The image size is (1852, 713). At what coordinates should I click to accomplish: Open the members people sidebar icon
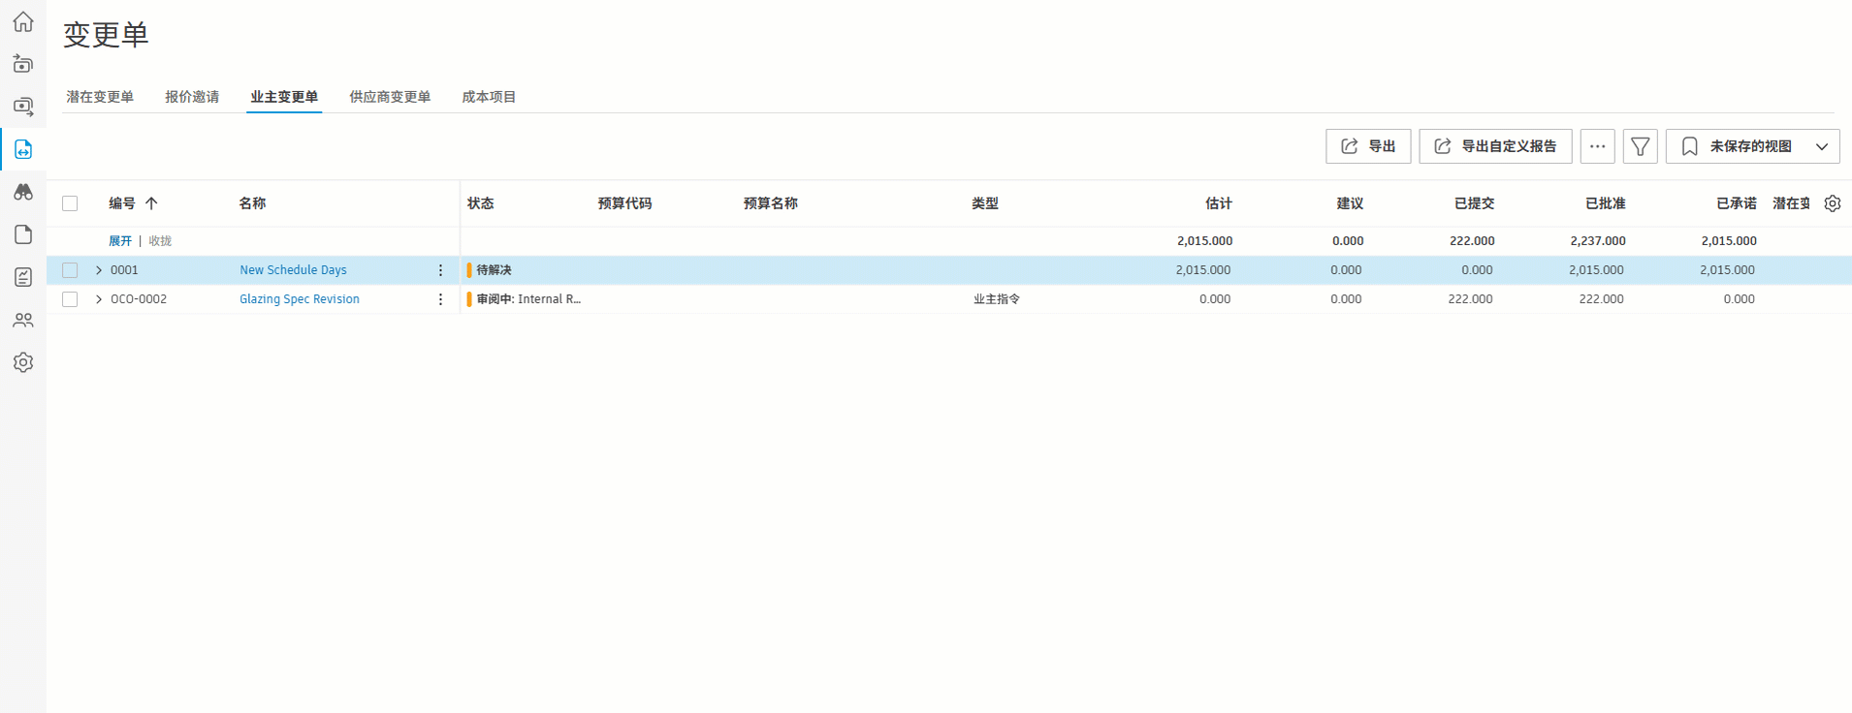23,320
